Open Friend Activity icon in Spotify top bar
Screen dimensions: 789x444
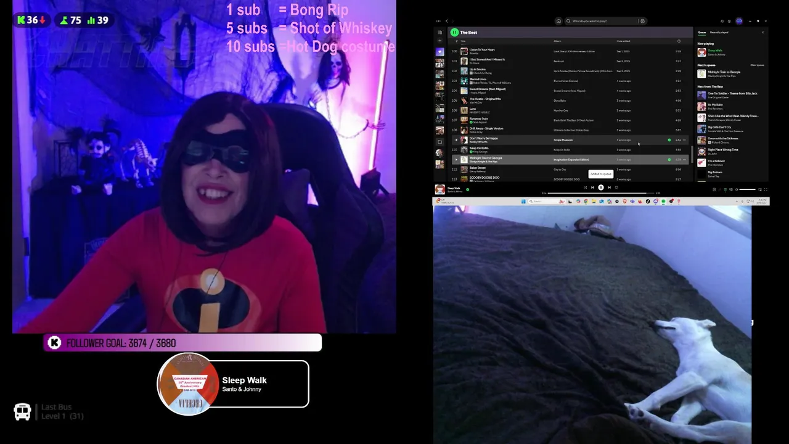pos(729,21)
